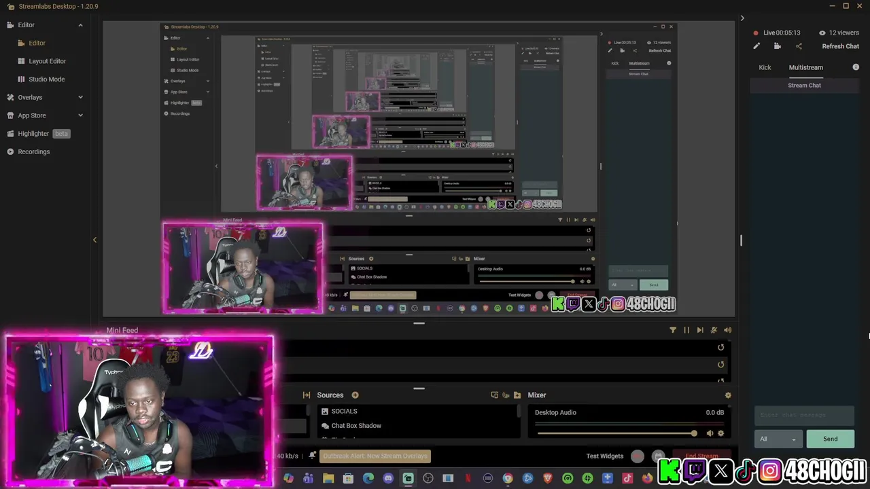Click the video camera icon in chat header
This screenshot has width=870, height=489.
[x=778, y=46]
